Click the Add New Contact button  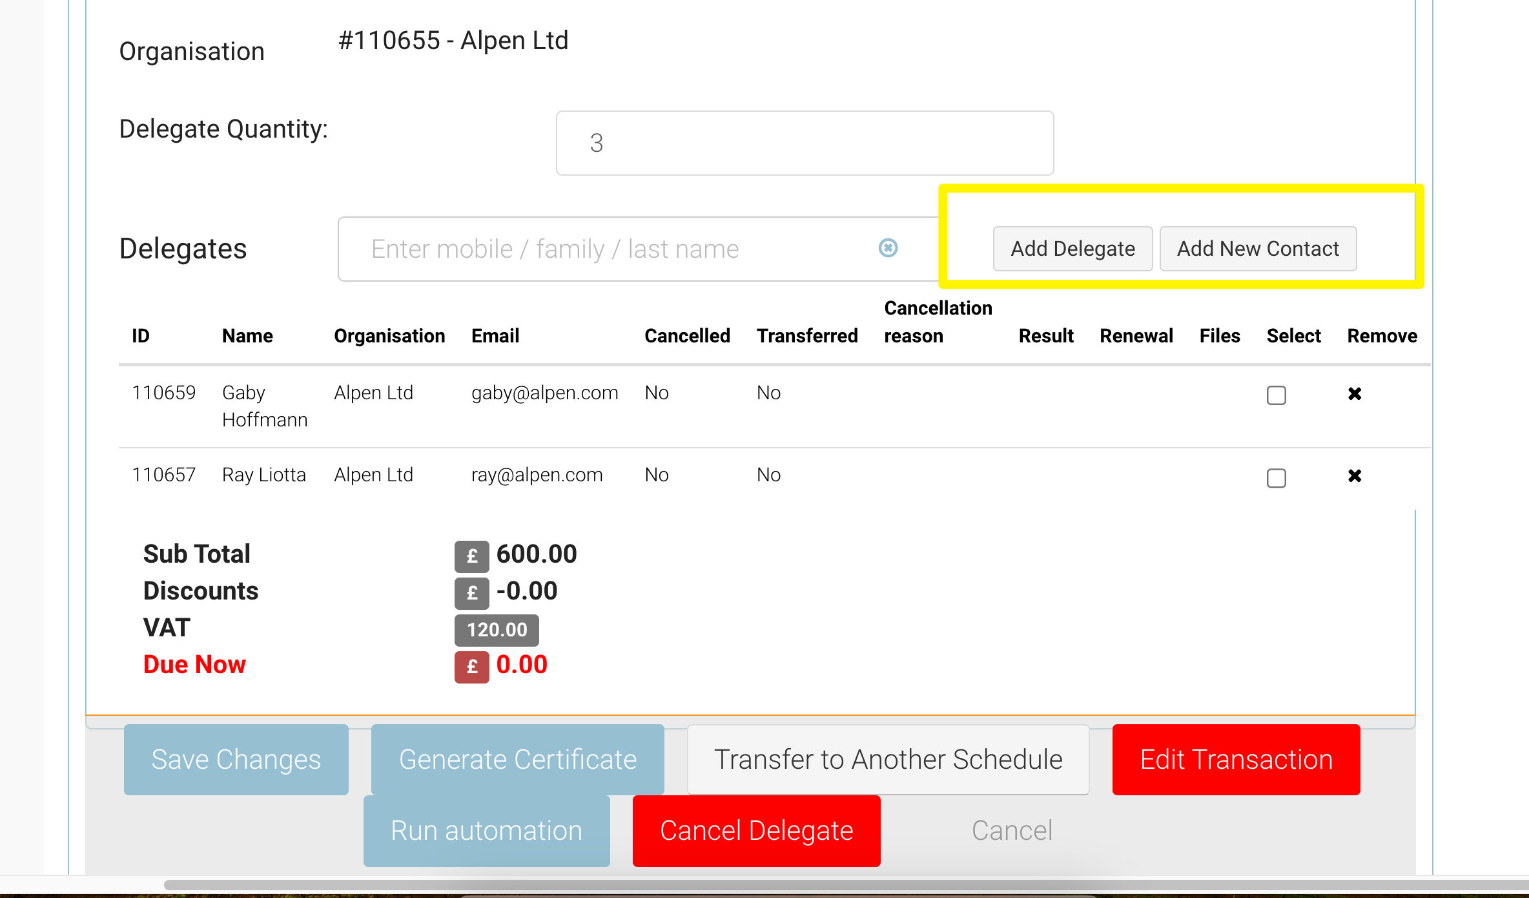point(1258,249)
